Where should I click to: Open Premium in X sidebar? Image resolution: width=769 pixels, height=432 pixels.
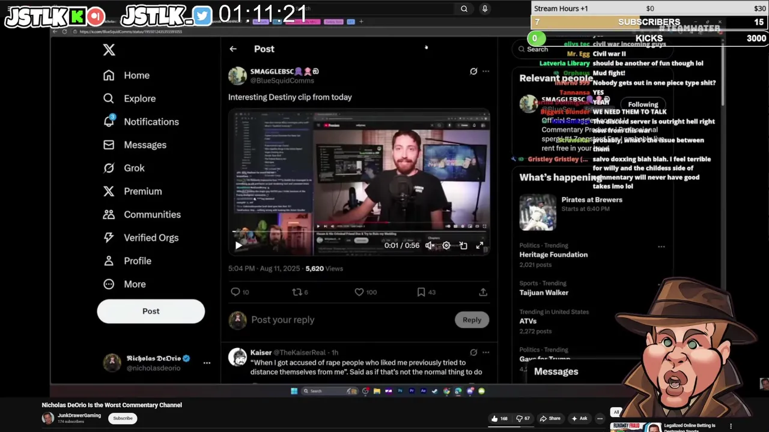[x=132, y=191]
